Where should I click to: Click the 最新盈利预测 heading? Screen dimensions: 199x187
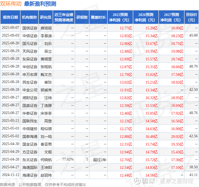[40, 4]
